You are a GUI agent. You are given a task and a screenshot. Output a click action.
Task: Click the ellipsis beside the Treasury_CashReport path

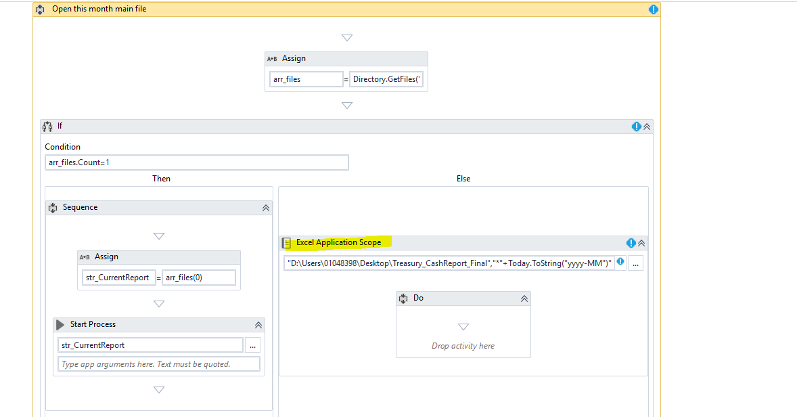coord(635,263)
